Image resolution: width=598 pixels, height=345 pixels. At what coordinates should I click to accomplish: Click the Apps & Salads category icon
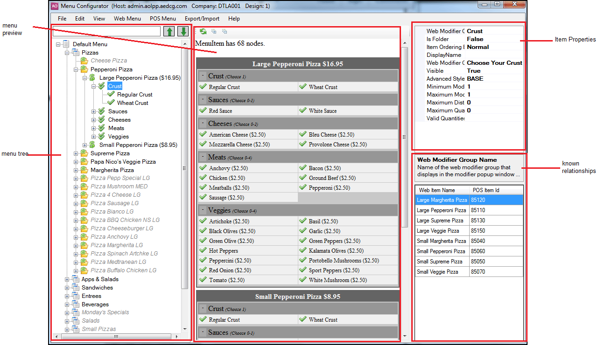75,279
